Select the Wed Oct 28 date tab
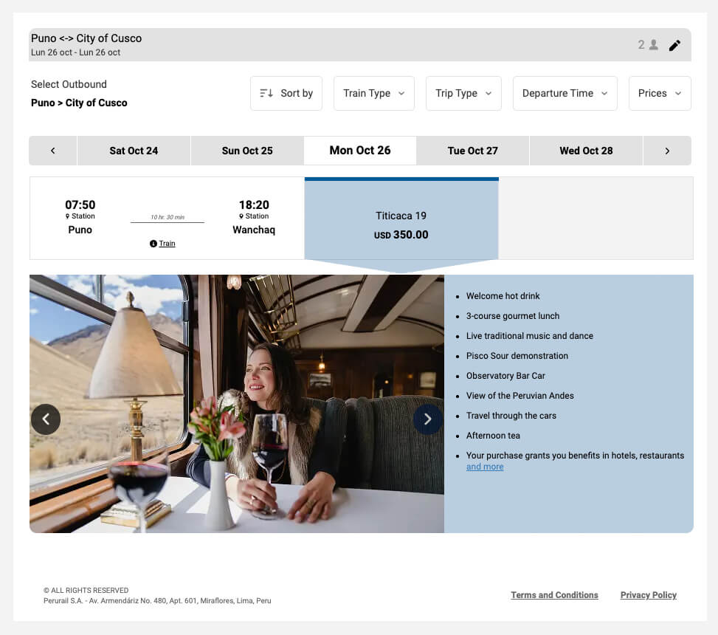The image size is (718, 635). pos(586,151)
